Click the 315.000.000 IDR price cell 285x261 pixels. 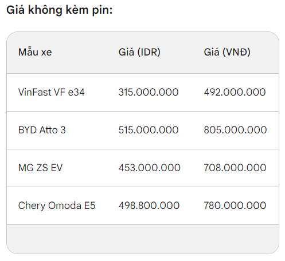pos(149,92)
